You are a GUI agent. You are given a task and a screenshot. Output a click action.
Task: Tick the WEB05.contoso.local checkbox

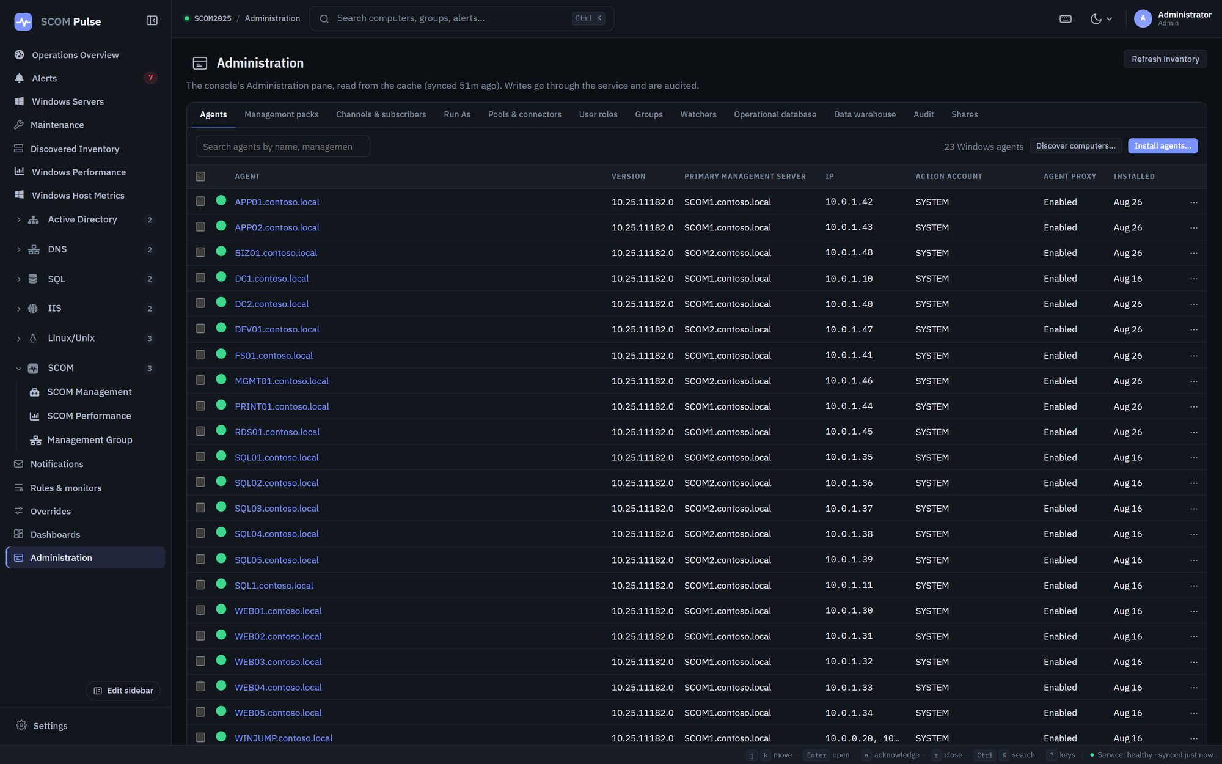pyautogui.click(x=200, y=712)
